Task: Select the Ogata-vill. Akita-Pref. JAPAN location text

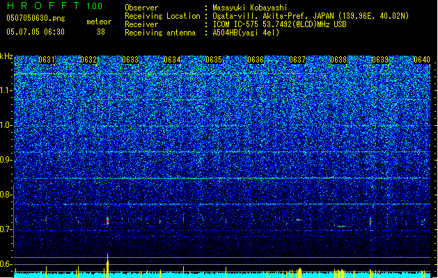Action: coord(311,16)
